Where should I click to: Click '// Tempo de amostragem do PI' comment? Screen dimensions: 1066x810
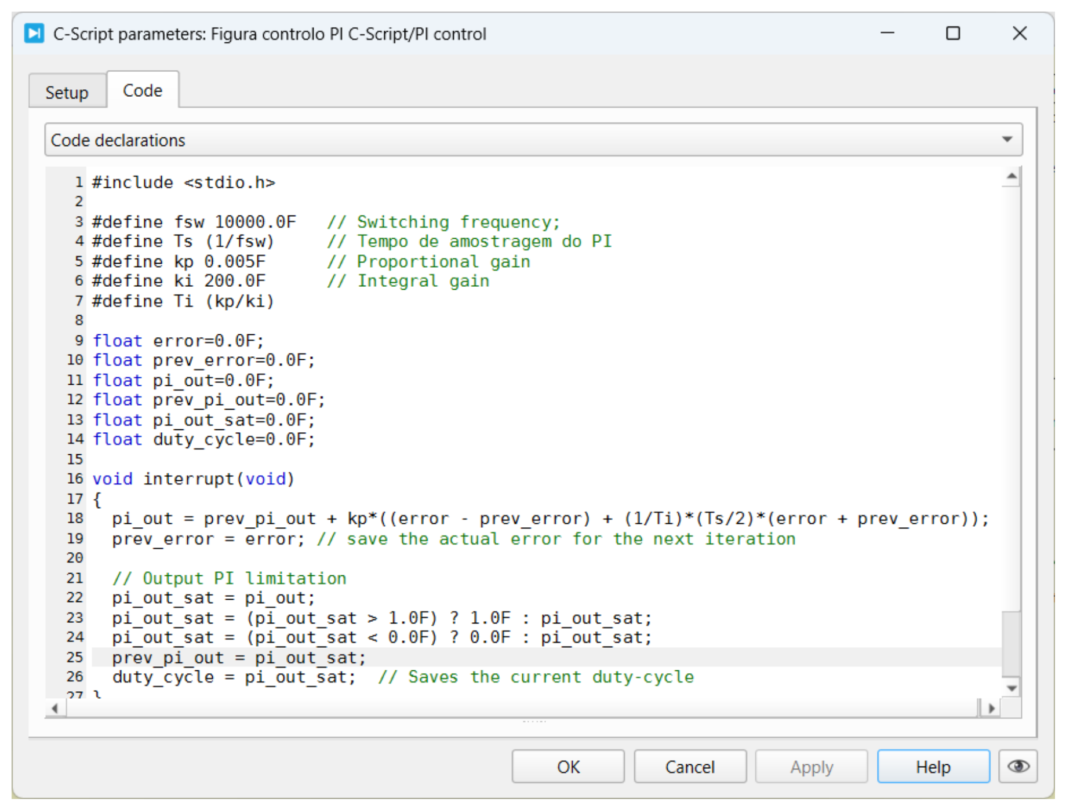tap(470, 241)
